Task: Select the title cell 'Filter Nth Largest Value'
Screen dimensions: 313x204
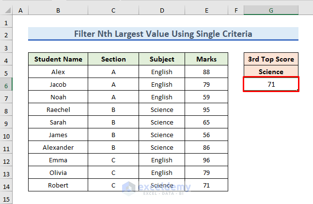Action: (163, 34)
